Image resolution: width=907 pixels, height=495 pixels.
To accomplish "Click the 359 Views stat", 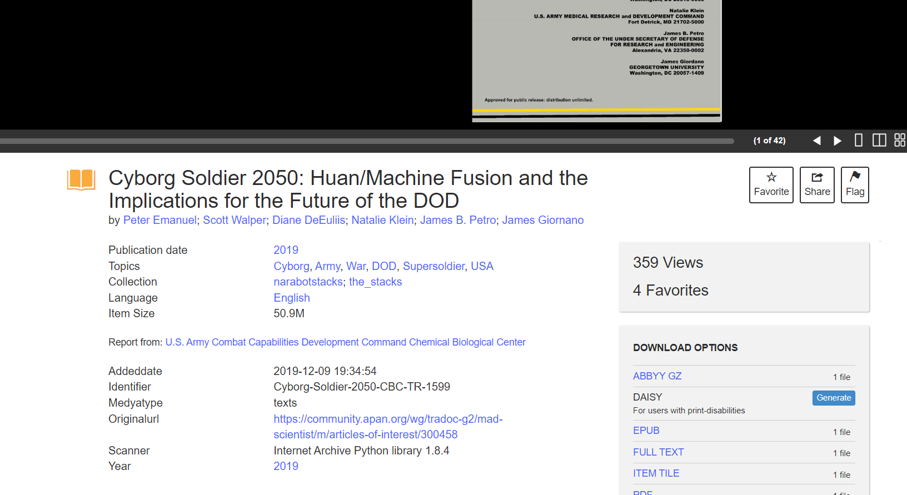I will coord(668,262).
